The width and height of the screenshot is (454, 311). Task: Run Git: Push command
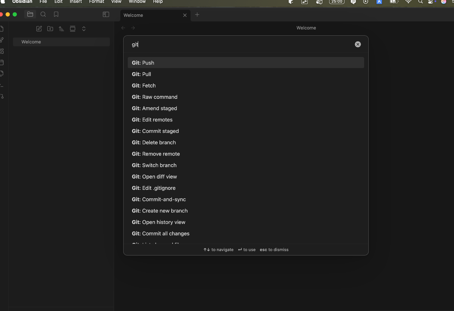[246, 63]
